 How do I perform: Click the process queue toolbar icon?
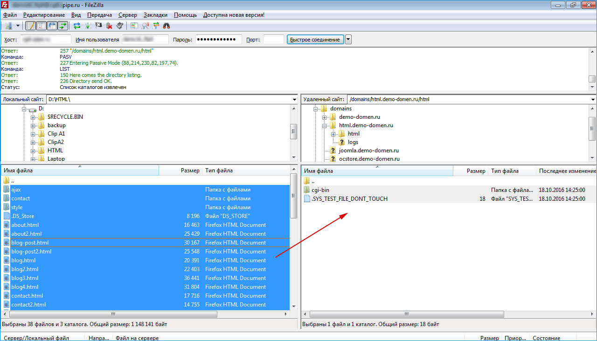coord(88,26)
